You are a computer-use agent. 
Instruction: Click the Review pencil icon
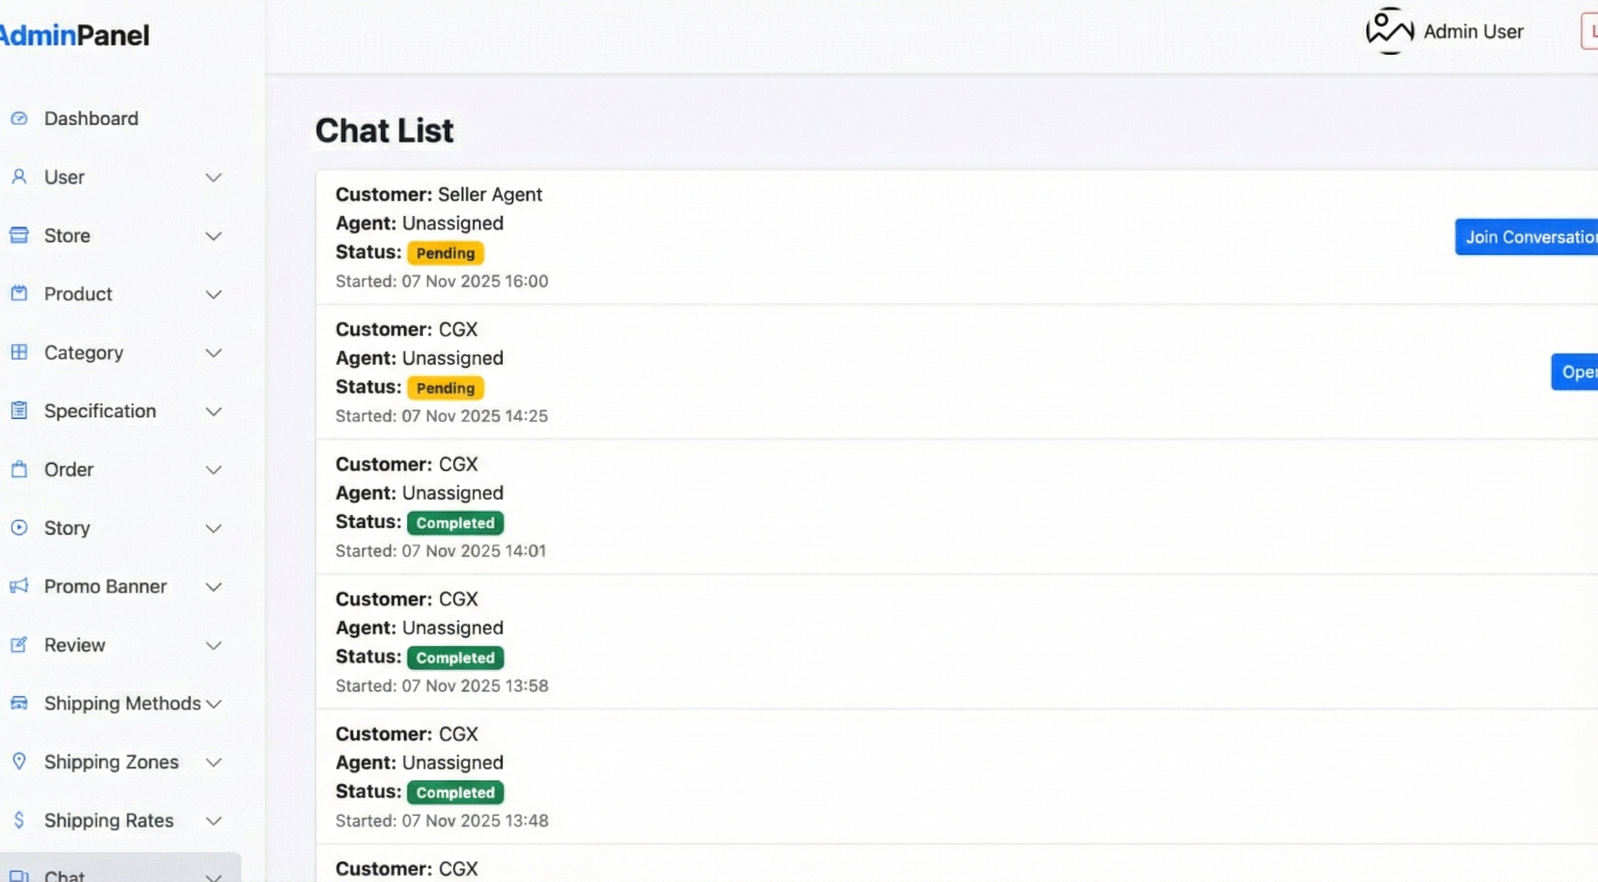[x=20, y=644]
